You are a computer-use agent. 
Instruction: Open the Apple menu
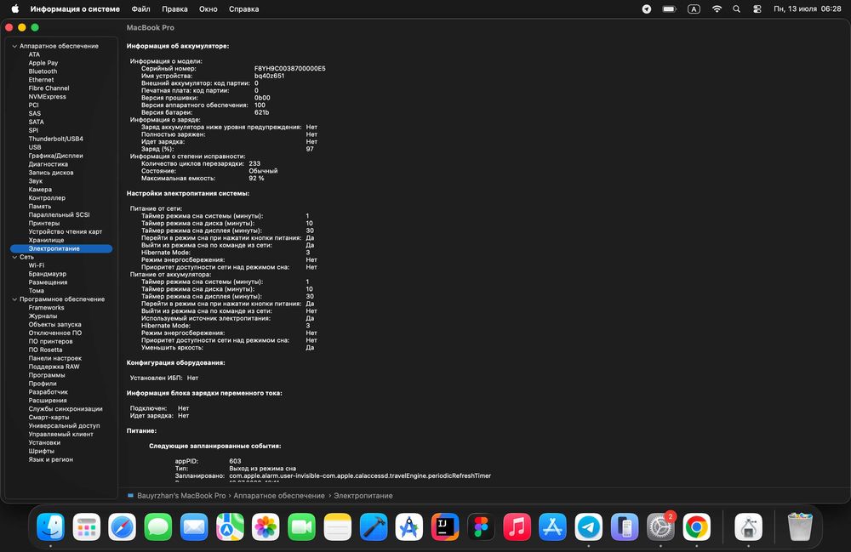15,9
